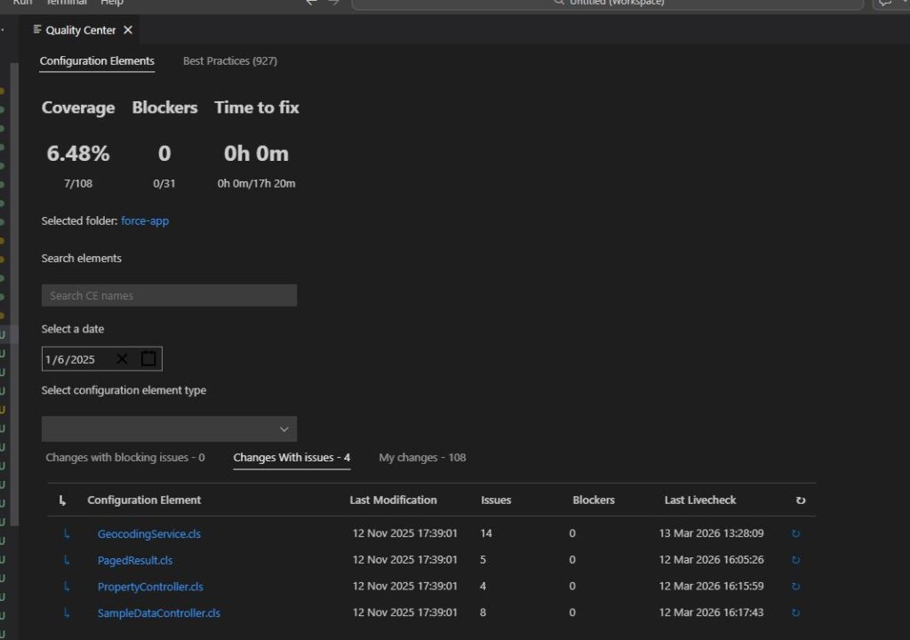Open the calendar date picker icon
This screenshot has height=640, width=910.
pyautogui.click(x=148, y=359)
